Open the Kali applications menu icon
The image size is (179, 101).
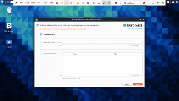[x=2, y=2]
